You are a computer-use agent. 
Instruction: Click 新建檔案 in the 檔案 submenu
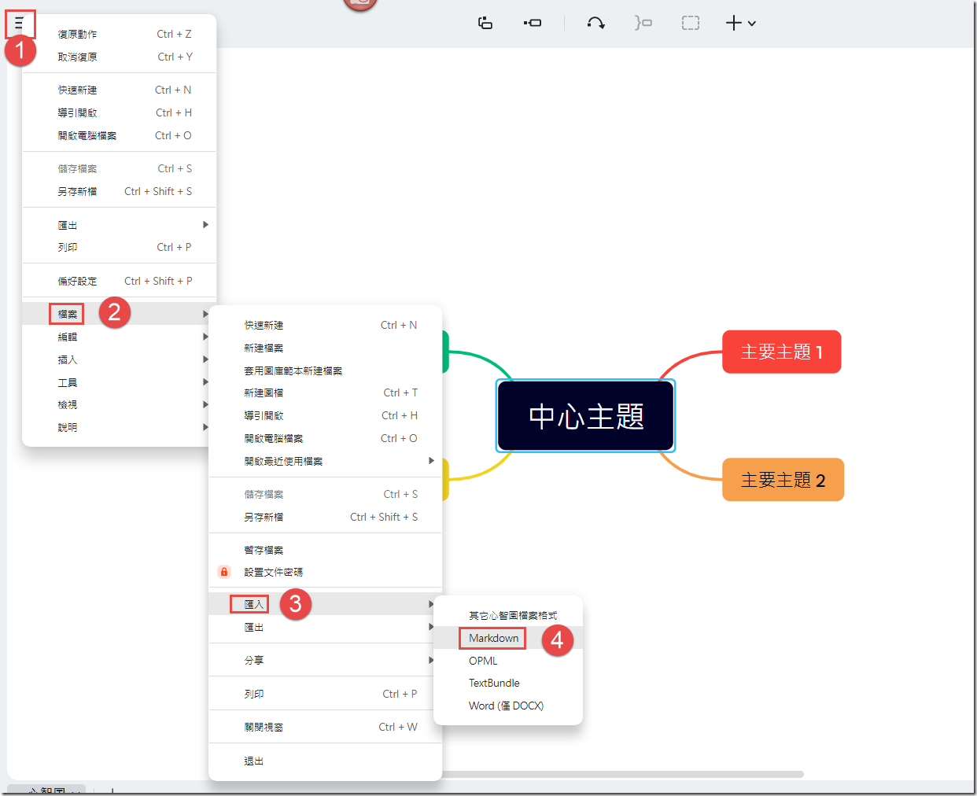point(325,348)
